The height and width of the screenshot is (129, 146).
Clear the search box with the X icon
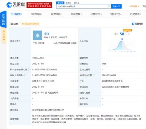(x=109, y=7)
